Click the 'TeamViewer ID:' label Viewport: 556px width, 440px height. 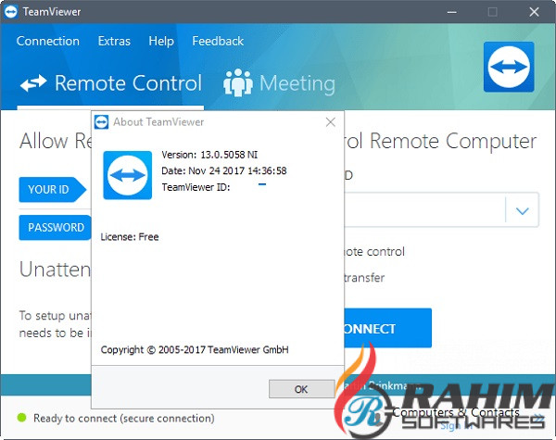196,187
